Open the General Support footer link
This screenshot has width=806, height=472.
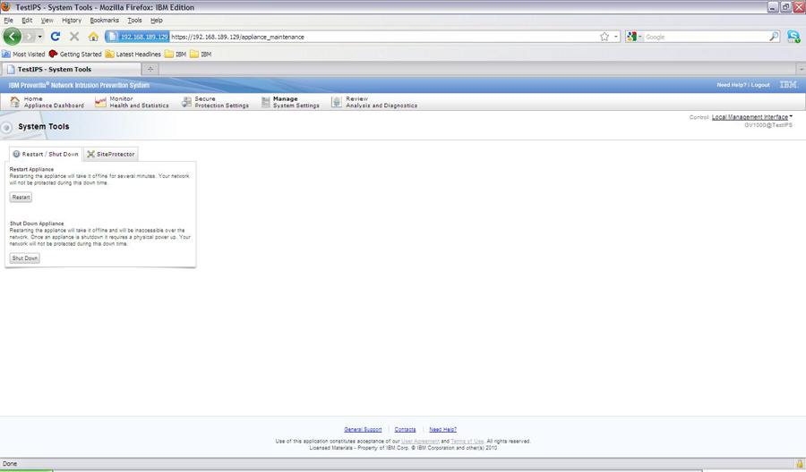coord(363,429)
